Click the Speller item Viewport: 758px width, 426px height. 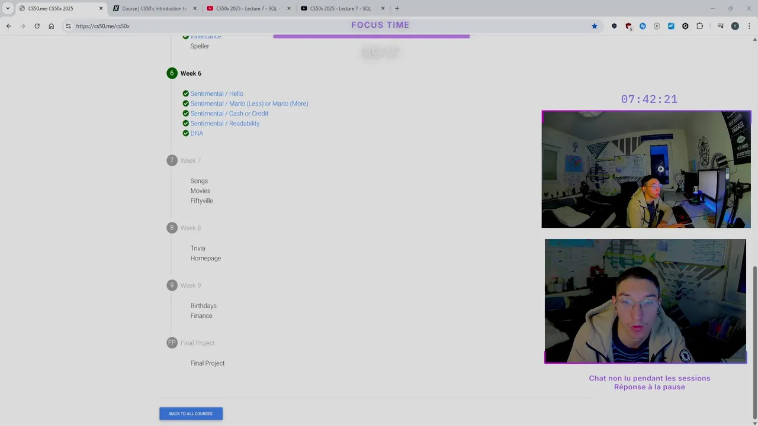tap(200, 46)
